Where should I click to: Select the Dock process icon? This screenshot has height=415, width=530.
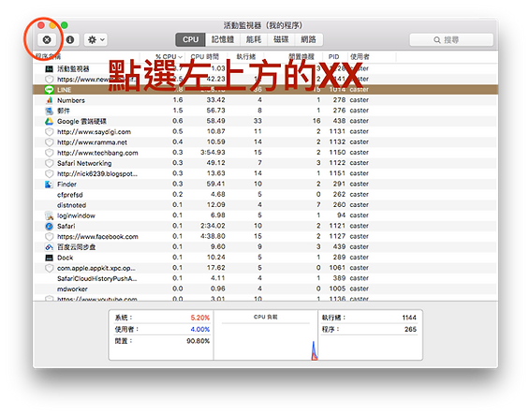coord(50,258)
